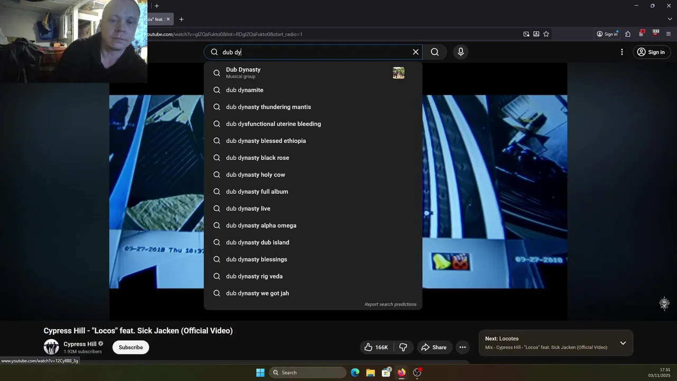The image size is (677, 381).
Task: Dislike the video with thumbs down
Action: pyautogui.click(x=403, y=347)
